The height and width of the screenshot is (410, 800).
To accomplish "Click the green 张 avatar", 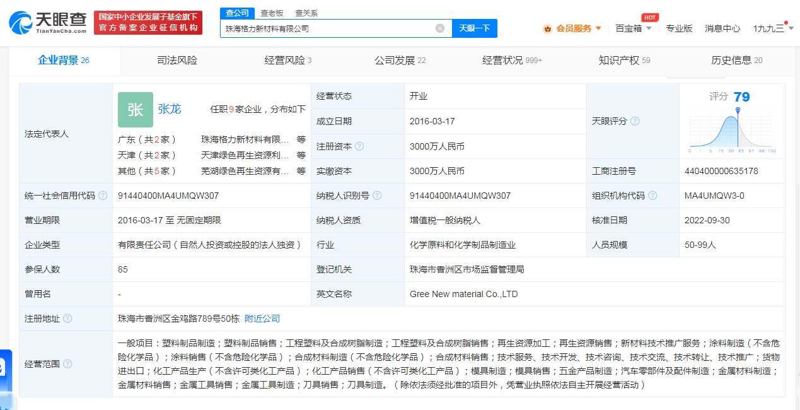I will (136, 109).
